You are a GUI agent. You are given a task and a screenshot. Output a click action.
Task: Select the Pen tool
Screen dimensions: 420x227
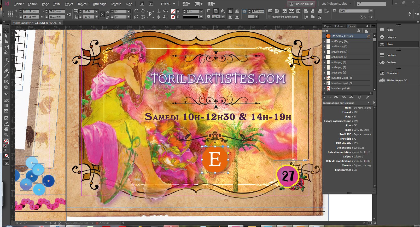pyautogui.click(x=6, y=71)
